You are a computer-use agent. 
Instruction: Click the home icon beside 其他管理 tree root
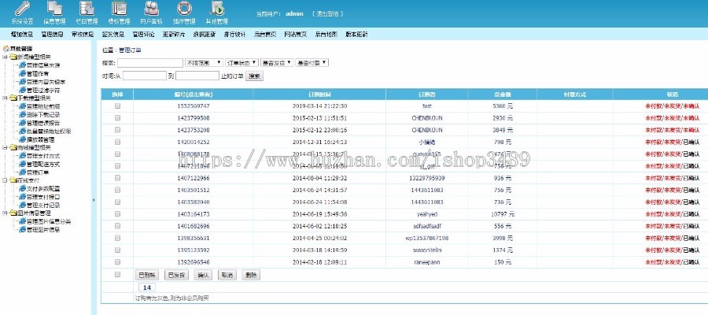6,48
